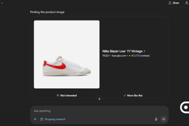The image size is (189, 126).
Task: Click the floating circle overlay icon
Action: tap(185, 107)
